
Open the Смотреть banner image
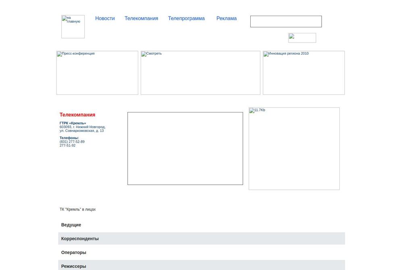[x=200, y=73]
